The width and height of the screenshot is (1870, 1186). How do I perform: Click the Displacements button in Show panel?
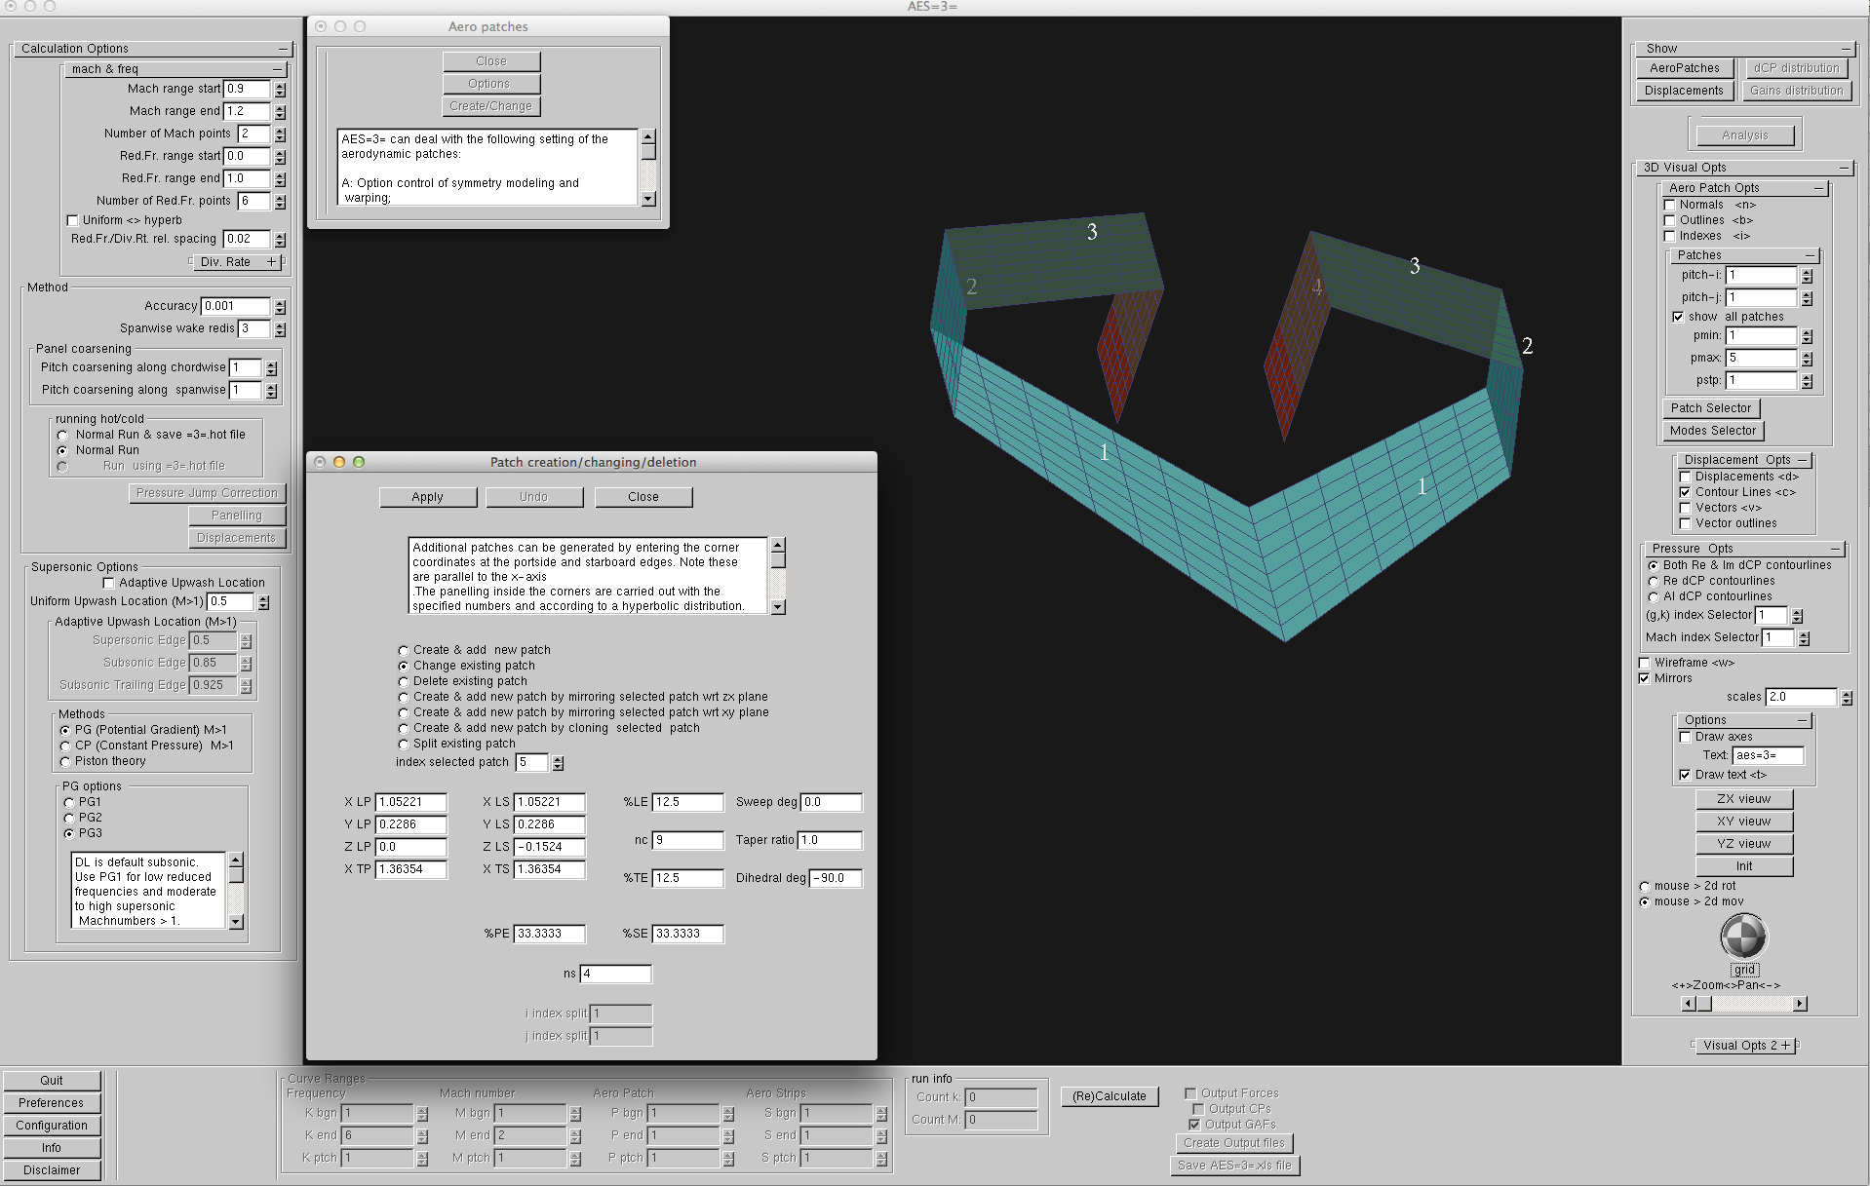pyautogui.click(x=1685, y=91)
